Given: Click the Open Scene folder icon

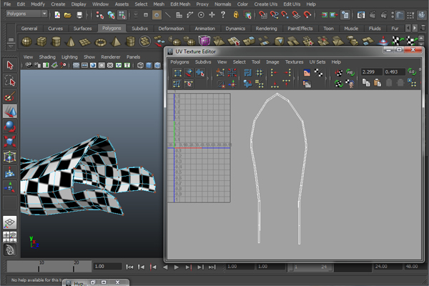Looking at the screenshot, I should click(x=68, y=15).
